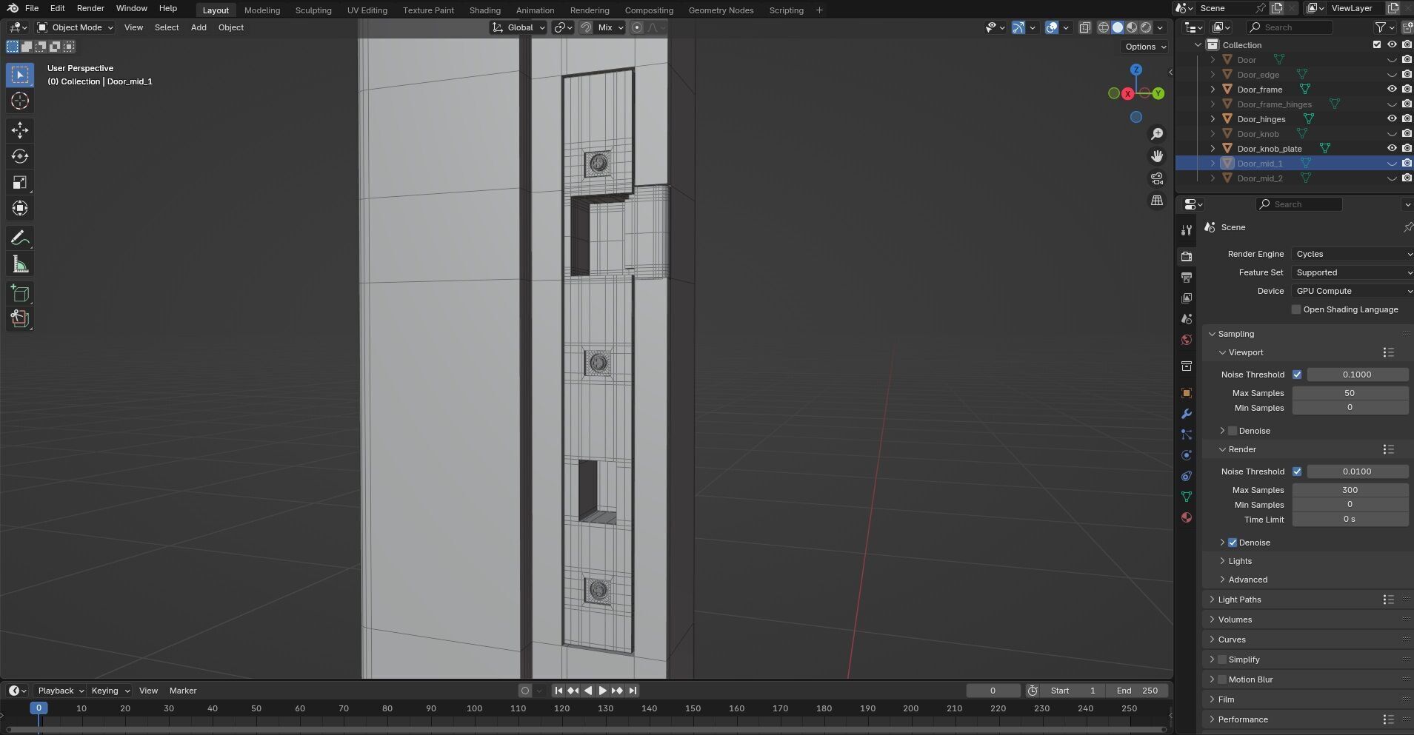
Task: Open Render properties tab icon
Action: coord(1187,256)
